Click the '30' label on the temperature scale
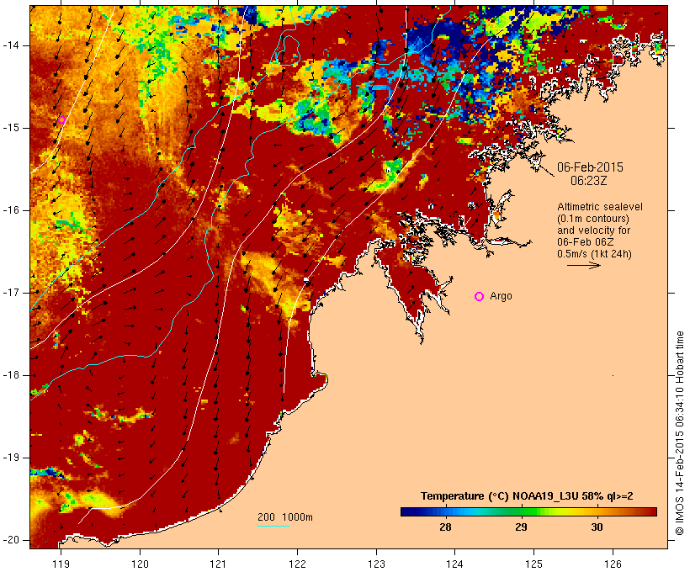690x572 pixels. point(597,527)
